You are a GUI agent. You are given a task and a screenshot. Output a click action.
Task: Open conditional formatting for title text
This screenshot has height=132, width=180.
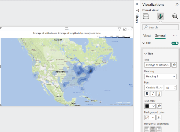coord(174,65)
